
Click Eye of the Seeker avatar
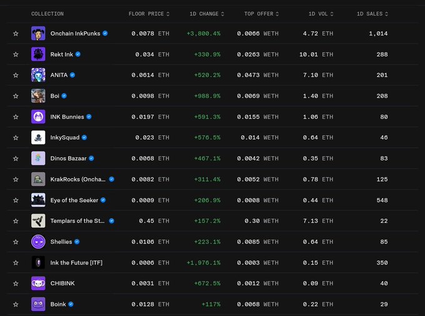click(38, 200)
